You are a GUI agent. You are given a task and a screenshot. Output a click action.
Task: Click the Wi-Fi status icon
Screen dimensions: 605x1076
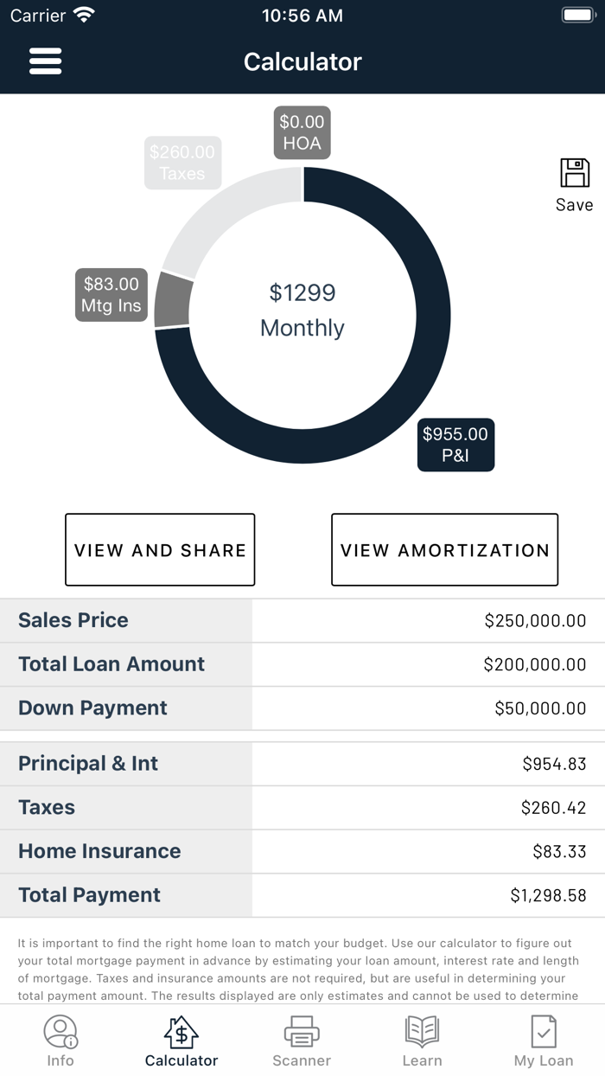tap(82, 14)
